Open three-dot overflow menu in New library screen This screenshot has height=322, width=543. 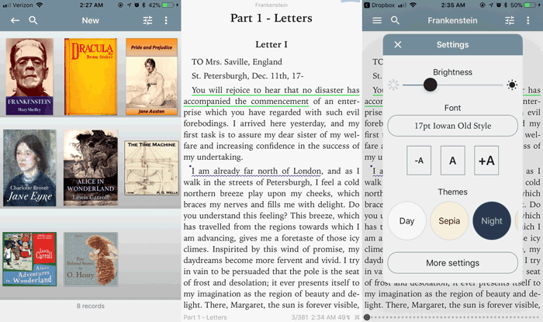(166, 20)
